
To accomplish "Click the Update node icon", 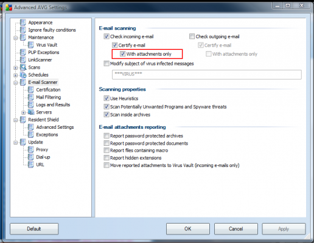I will (x=23, y=142).
